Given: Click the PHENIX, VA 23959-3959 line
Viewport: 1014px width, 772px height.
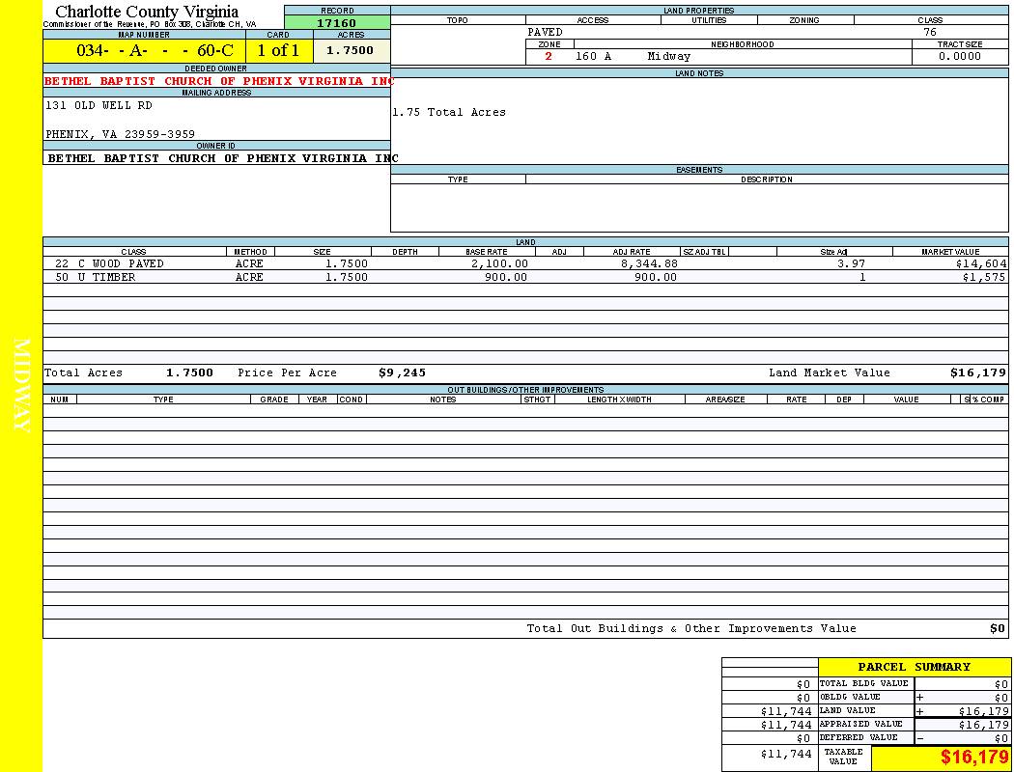Looking at the screenshot, I should (x=120, y=134).
